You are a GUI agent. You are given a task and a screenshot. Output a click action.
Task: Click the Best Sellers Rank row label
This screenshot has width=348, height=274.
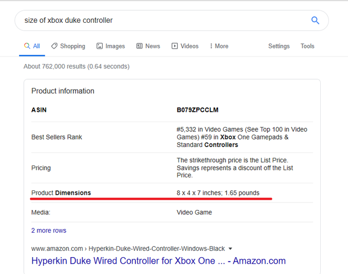coord(57,137)
